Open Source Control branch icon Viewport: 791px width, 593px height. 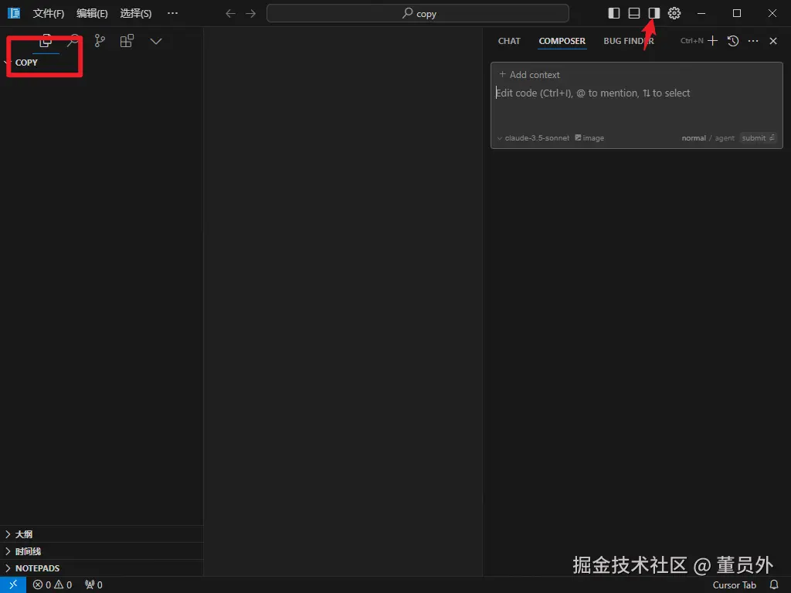(x=100, y=42)
